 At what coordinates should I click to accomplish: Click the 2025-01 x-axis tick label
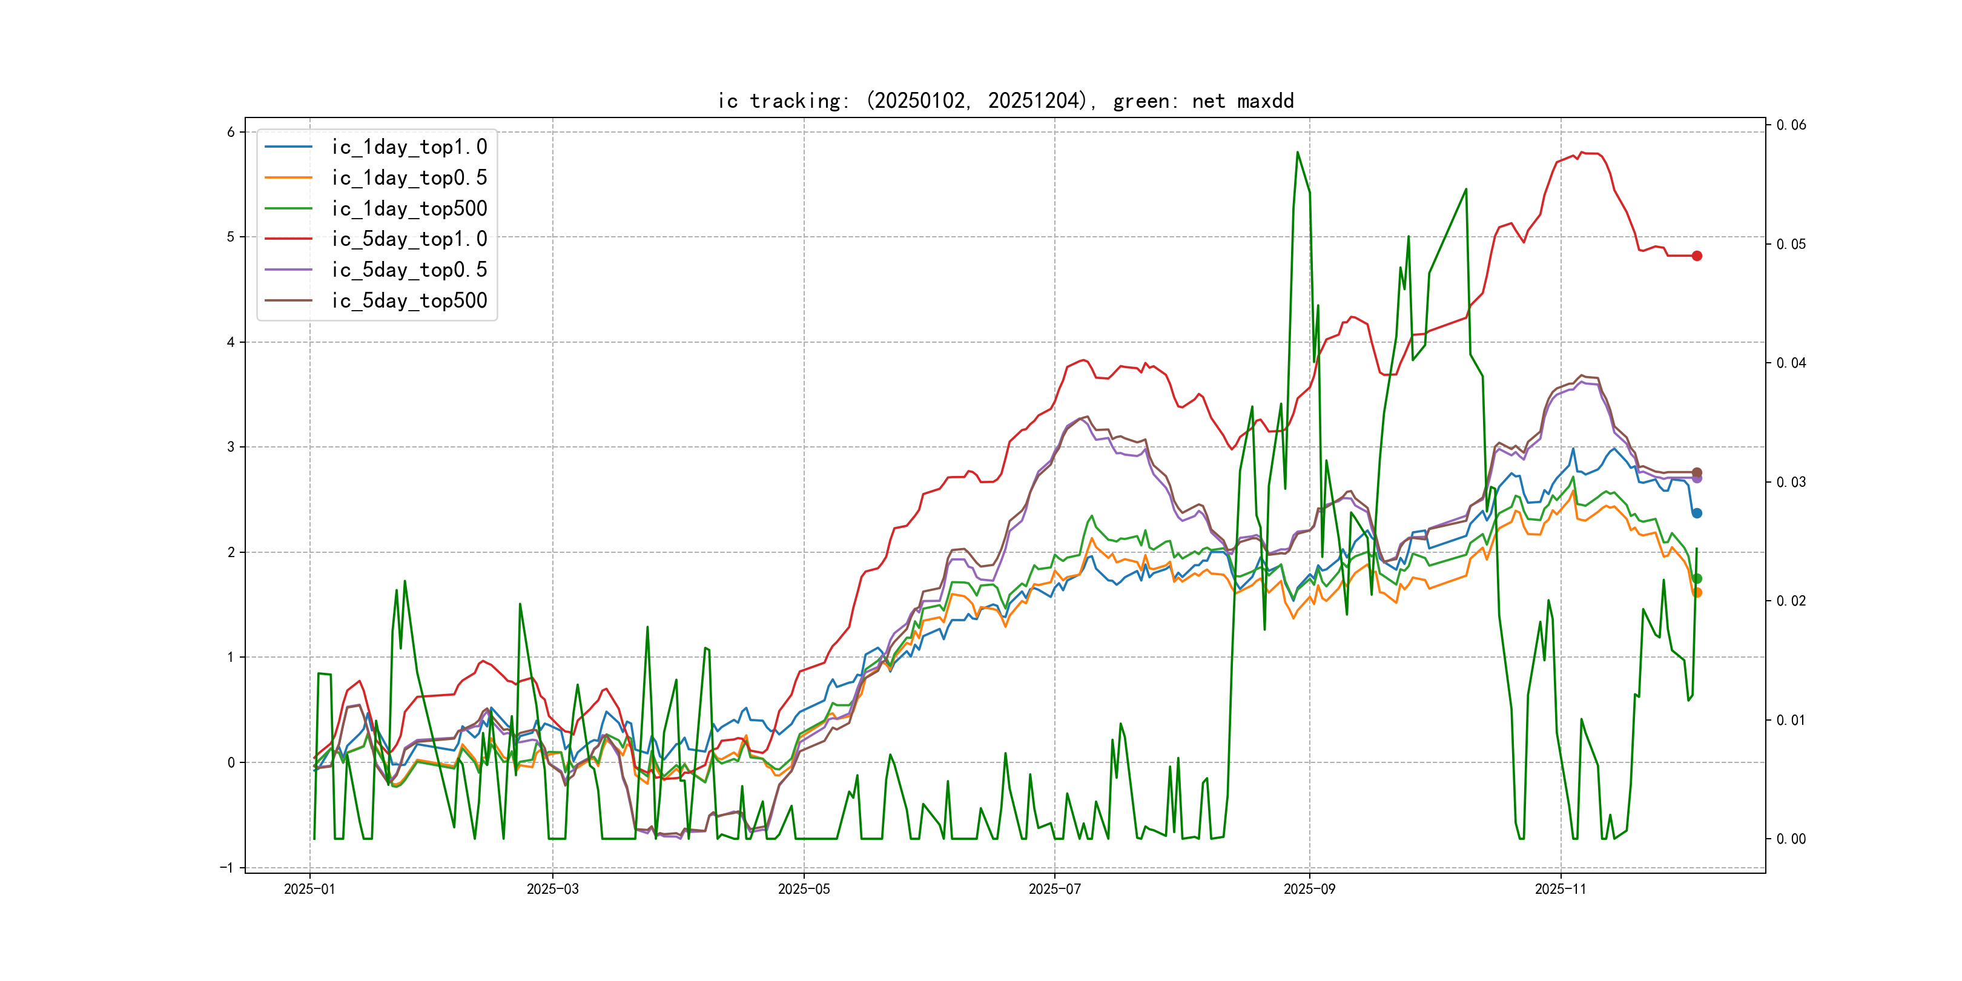click(309, 889)
